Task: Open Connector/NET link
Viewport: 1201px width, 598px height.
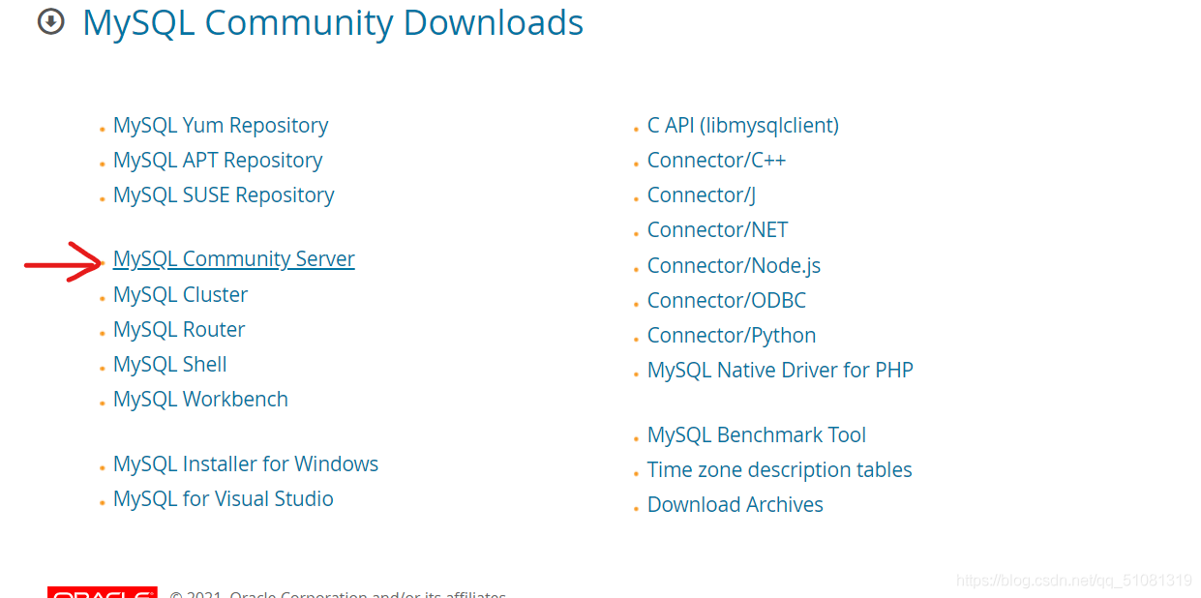Action: (x=718, y=229)
